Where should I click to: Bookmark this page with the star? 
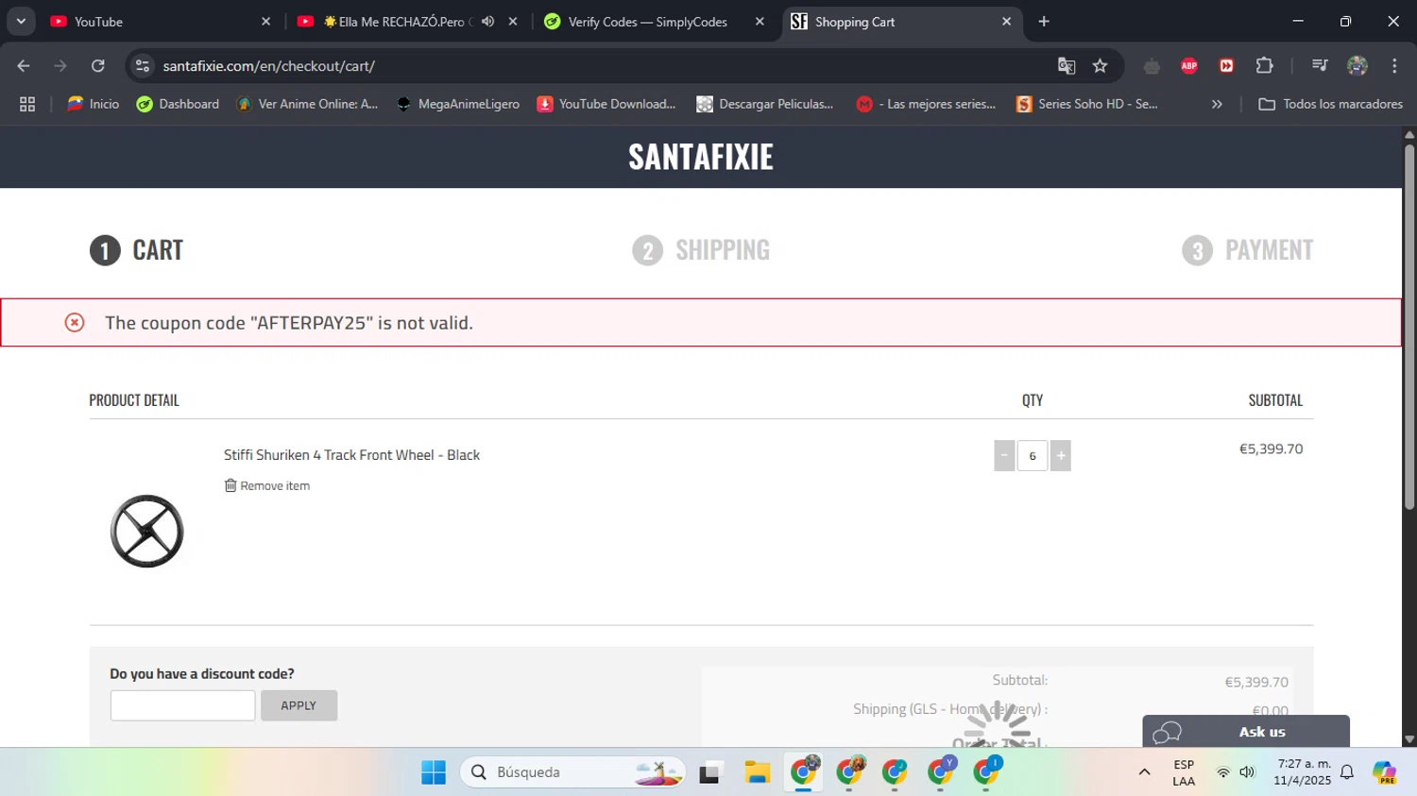(1100, 66)
